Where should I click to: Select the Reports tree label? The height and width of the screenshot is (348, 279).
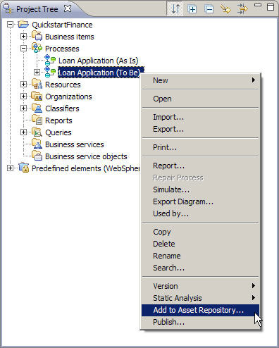(x=58, y=120)
